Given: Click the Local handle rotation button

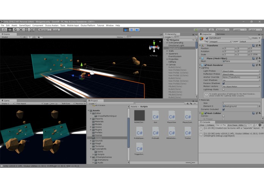Looking at the screenshot, I should tap(55, 30).
